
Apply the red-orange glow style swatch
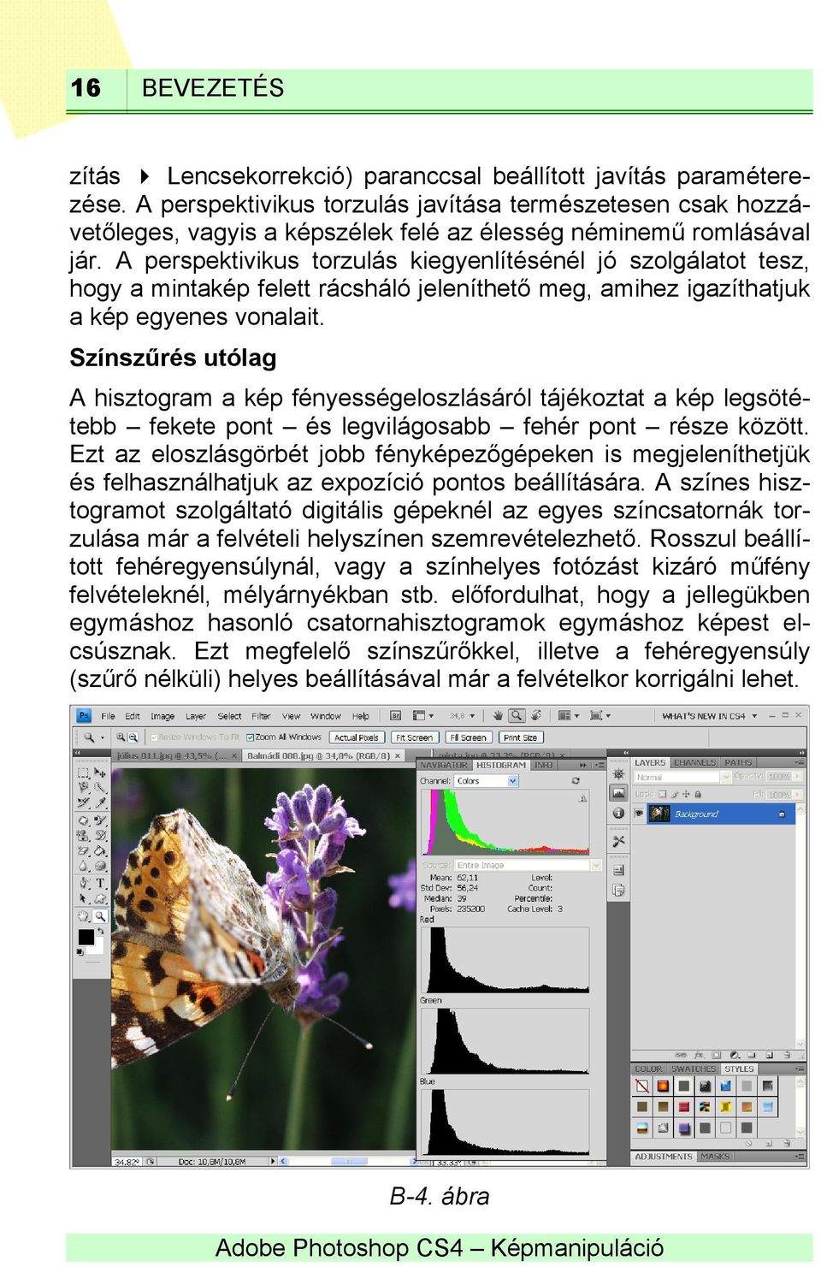tap(663, 1086)
